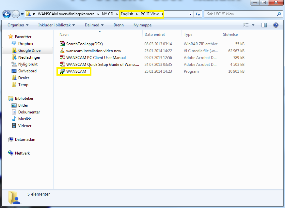The width and height of the screenshot is (285, 208).
Task: Go back with the blue Back arrow
Action: 7,14
